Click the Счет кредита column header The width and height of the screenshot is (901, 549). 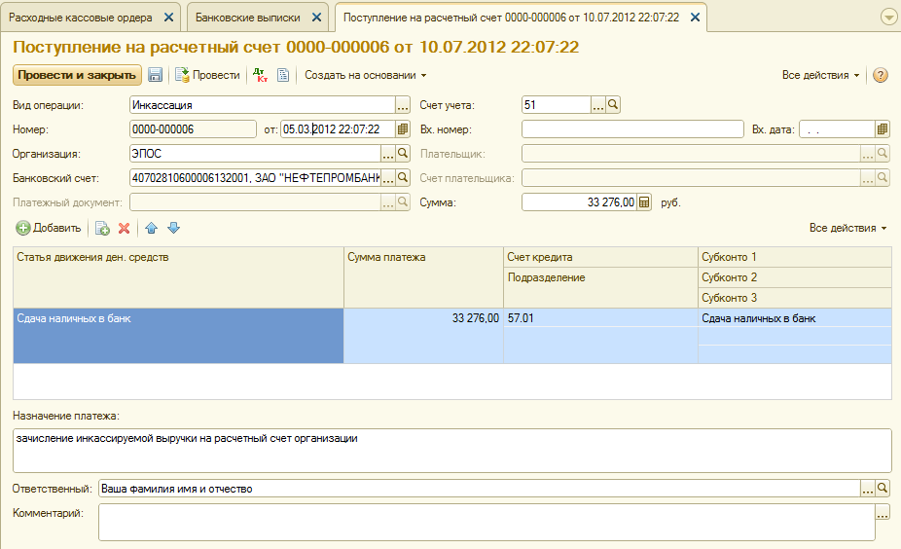click(600, 257)
